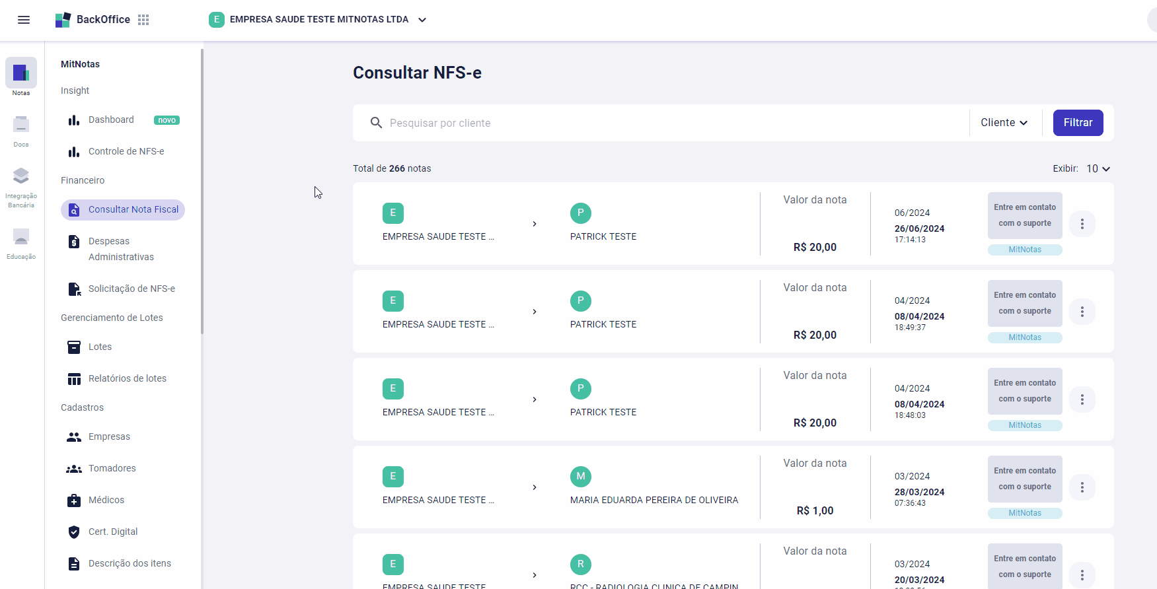
Task: Focus the Pesquisar por cliente field
Action: coord(674,123)
